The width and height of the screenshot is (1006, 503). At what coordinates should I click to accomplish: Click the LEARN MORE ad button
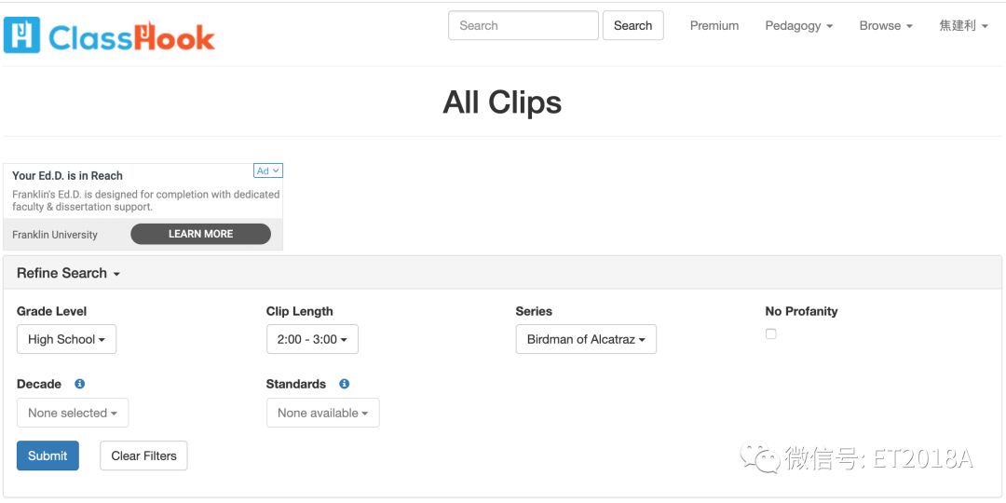tap(201, 234)
